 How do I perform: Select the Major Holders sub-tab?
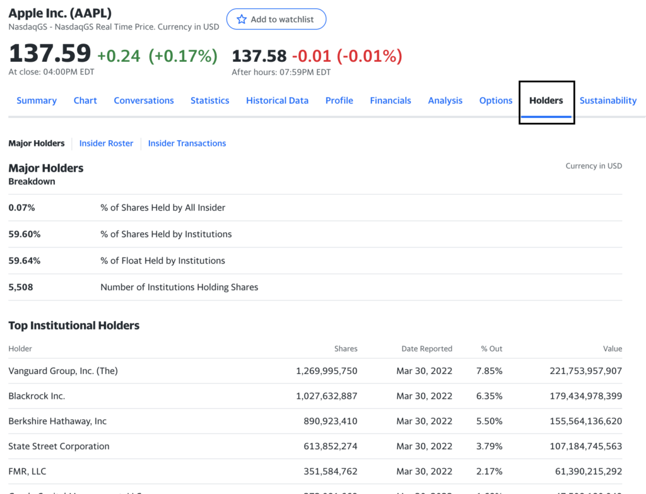(x=37, y=143)
